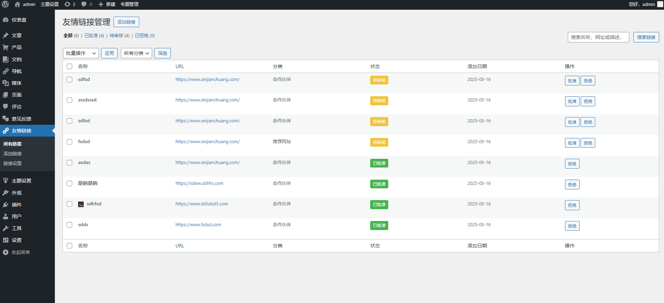Click the 添加链接 button beside page title
Image resolution: width=664 pixels, height=303 pixels.
point(126,22)
